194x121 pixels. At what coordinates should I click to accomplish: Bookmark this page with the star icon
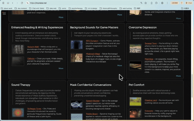point(146,3)
